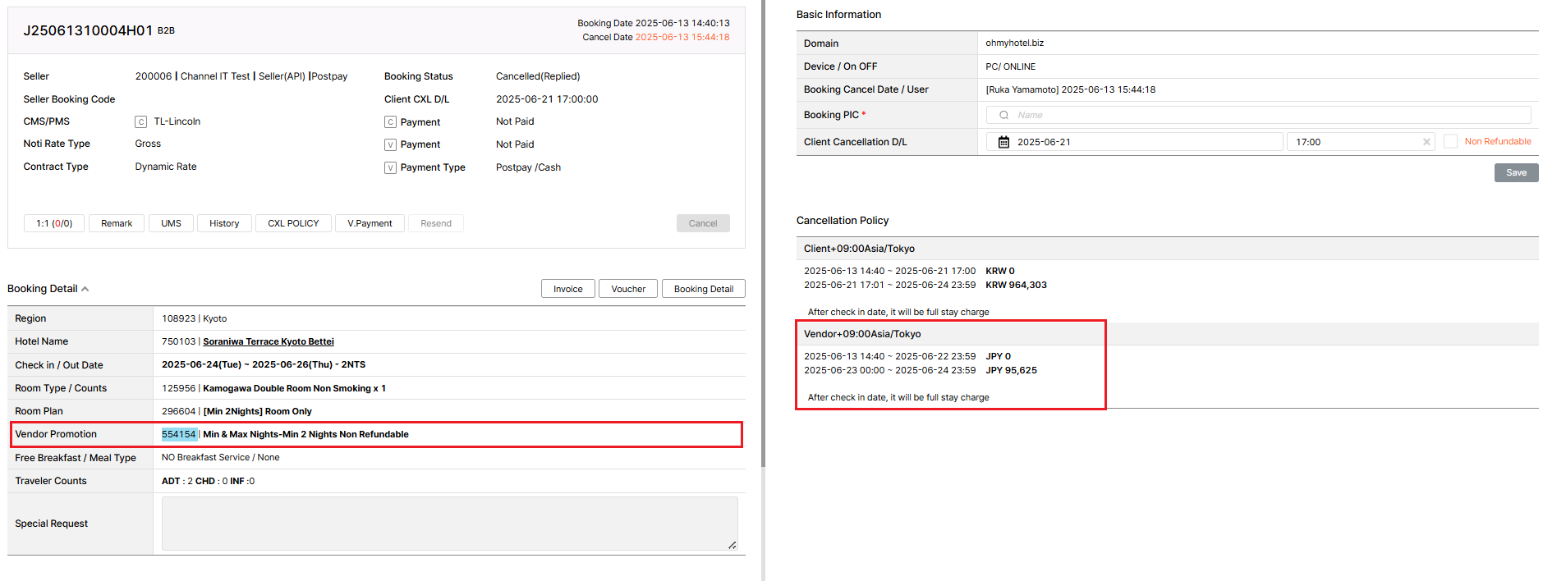The width and height of the screenshot is (1543, 581).
Task: Click the UMS button
Action: [x=171, y=223]
